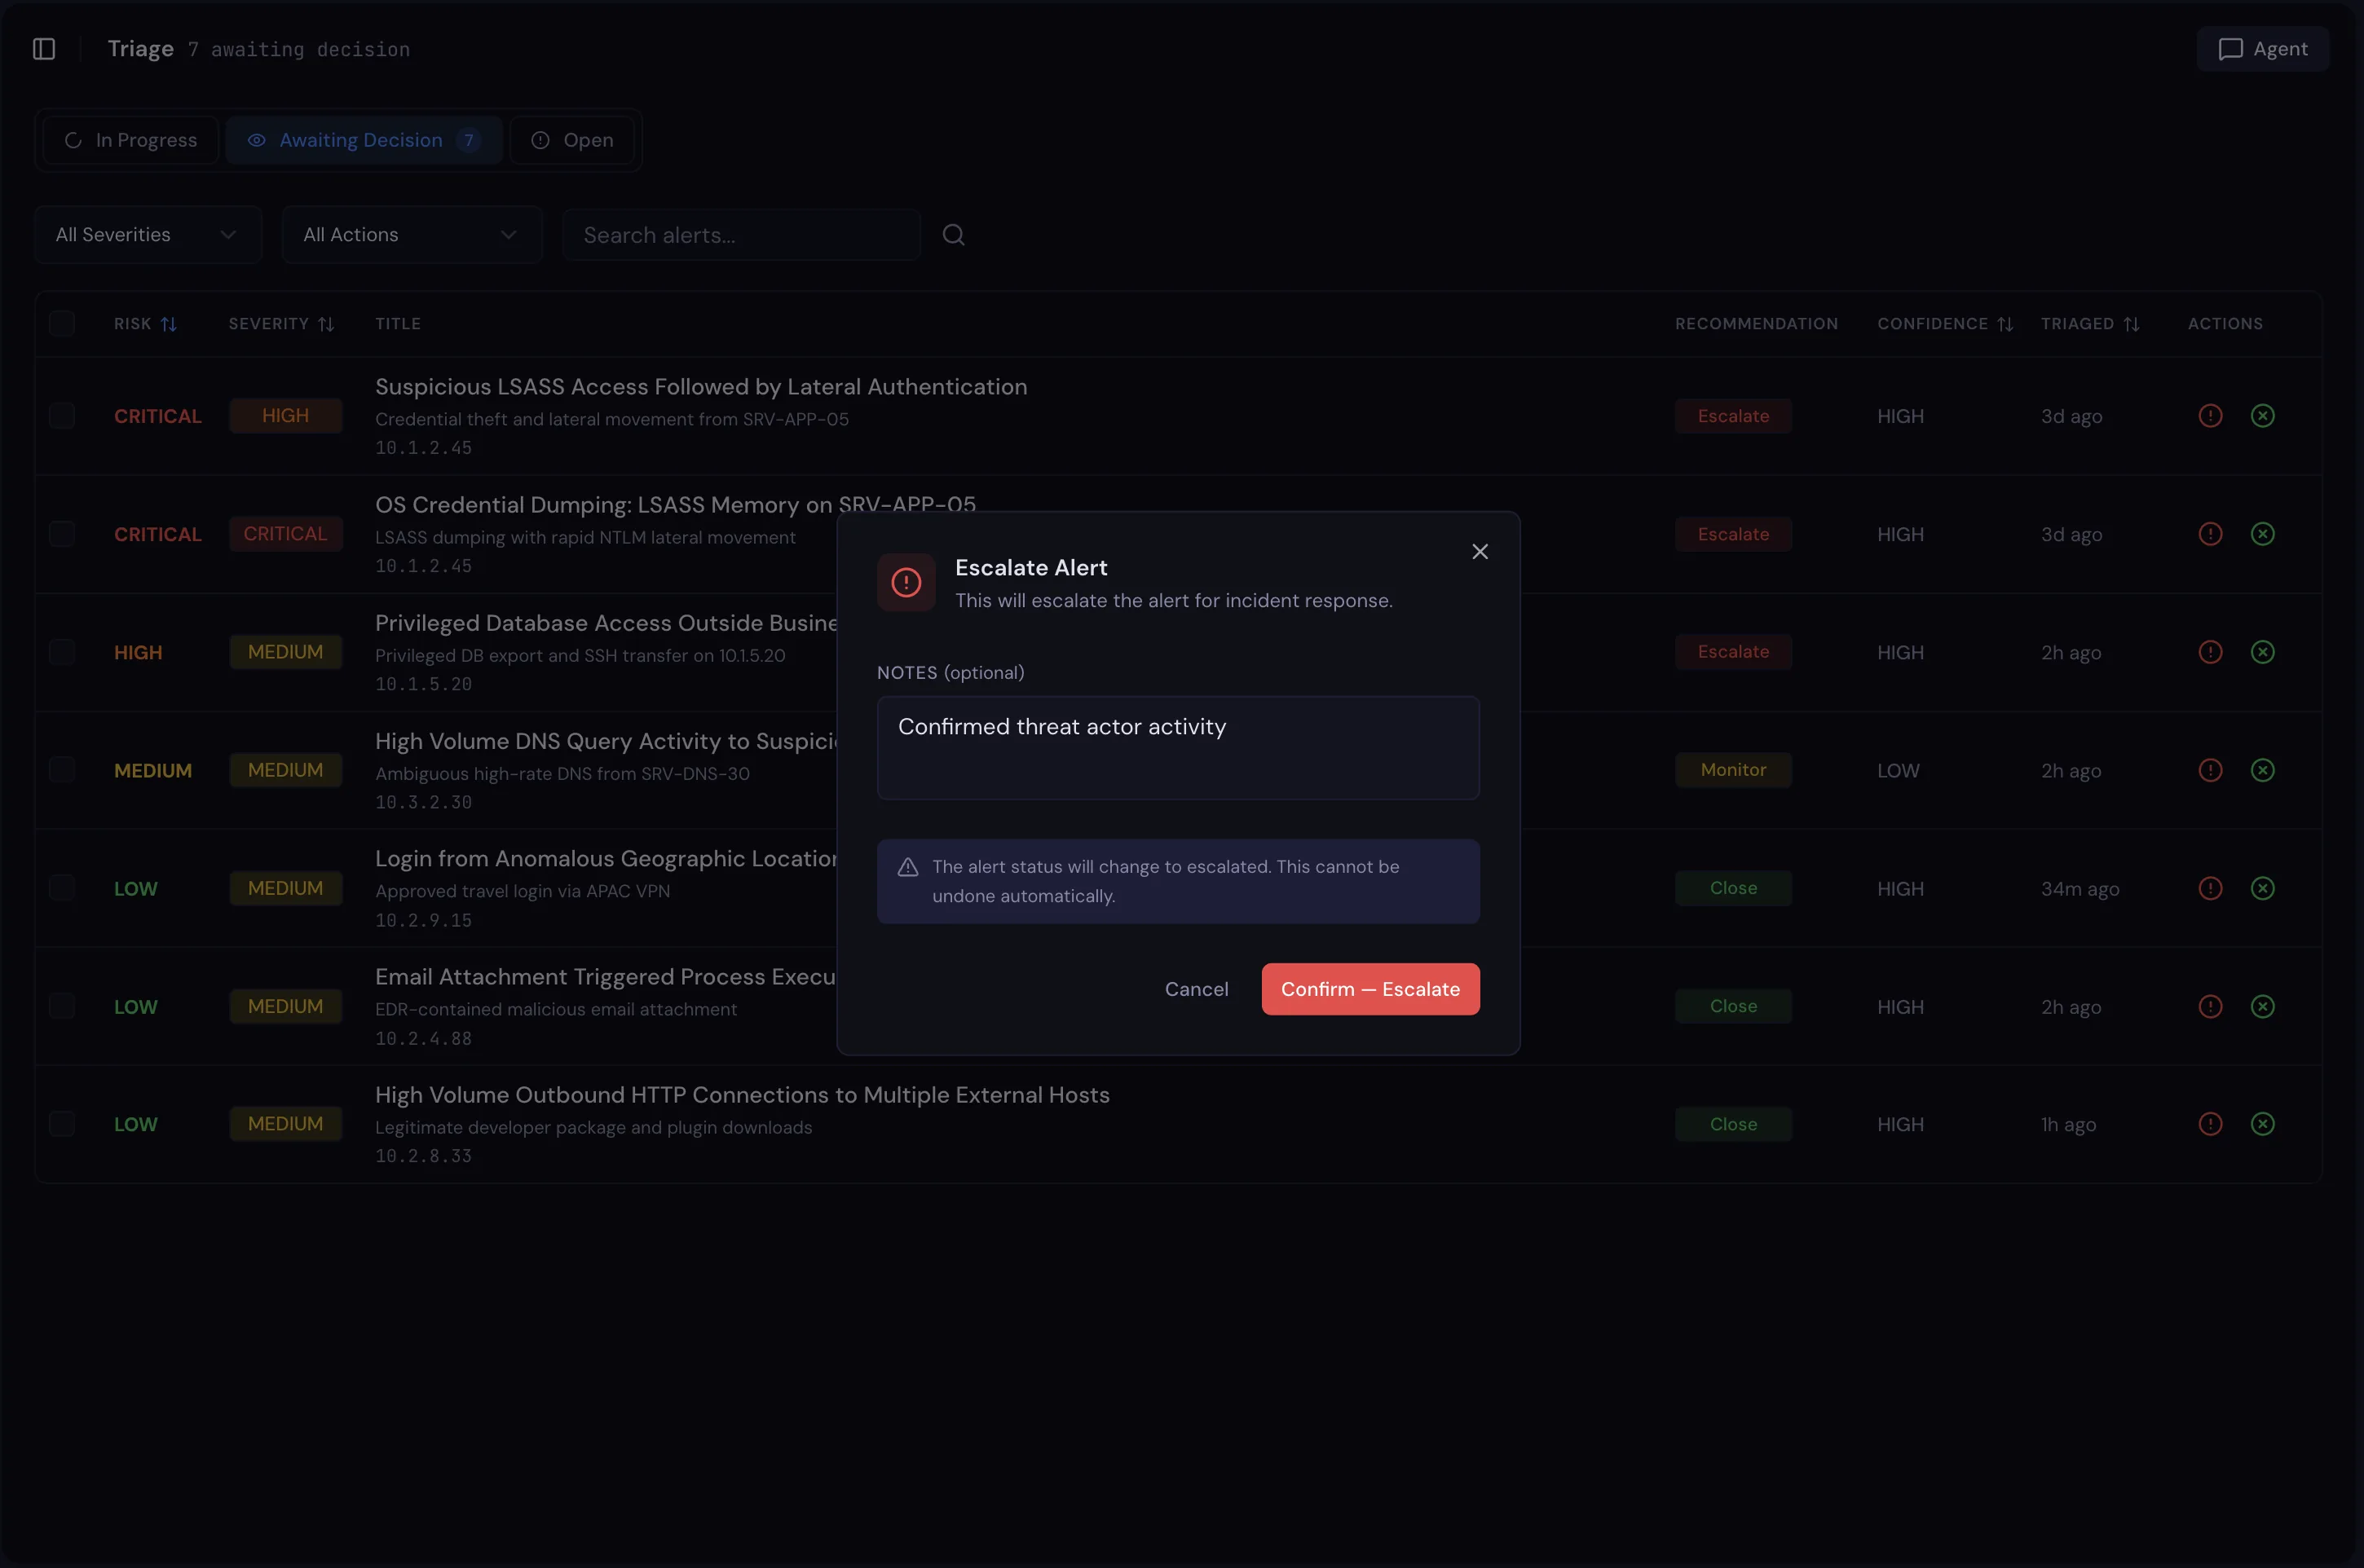Click the HIGH severity badge in first row

pos(285,416)
